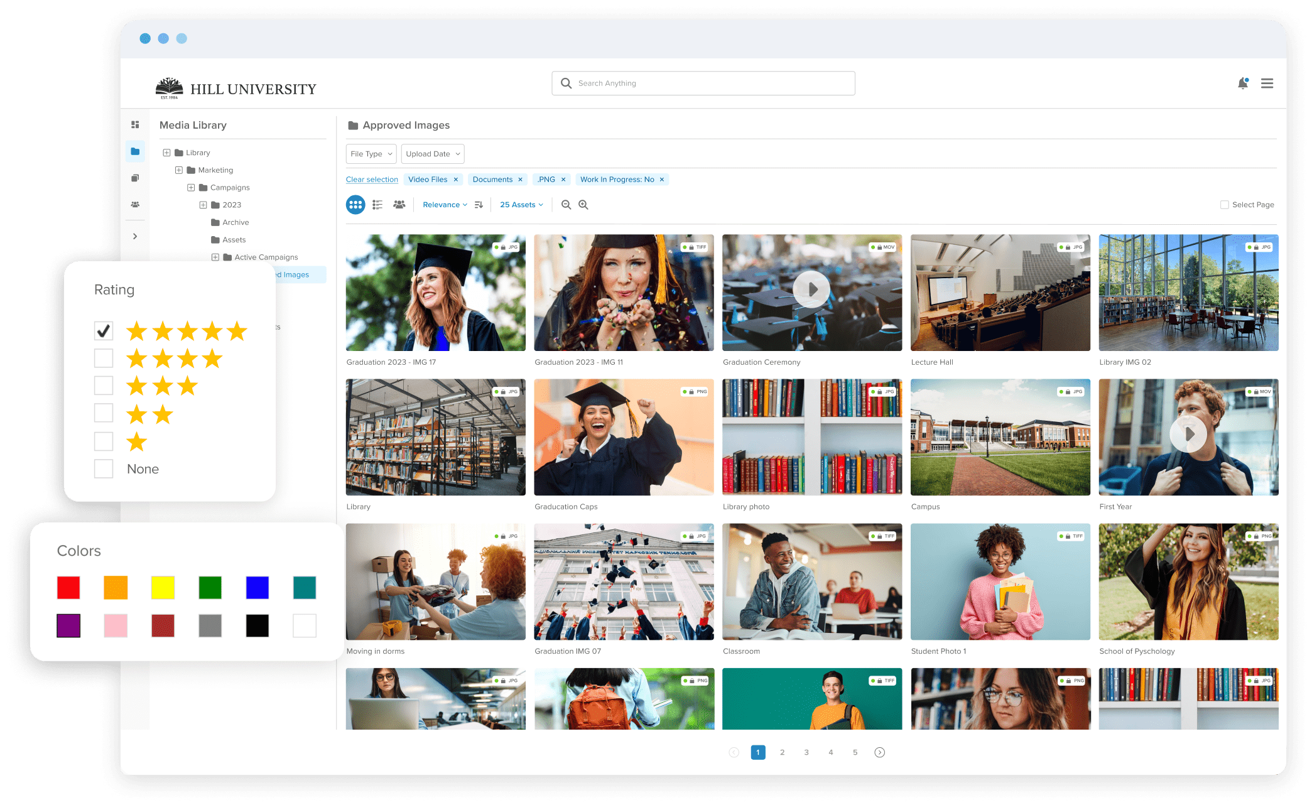Check the four-star rating
The image size is (1312, 805).
pyautogui.click(x=104, y=358)
